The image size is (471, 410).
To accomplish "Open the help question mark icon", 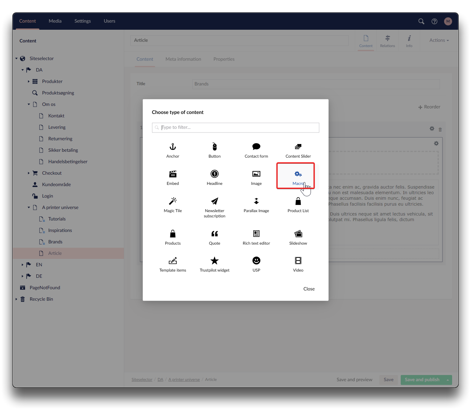I will 434,21.
